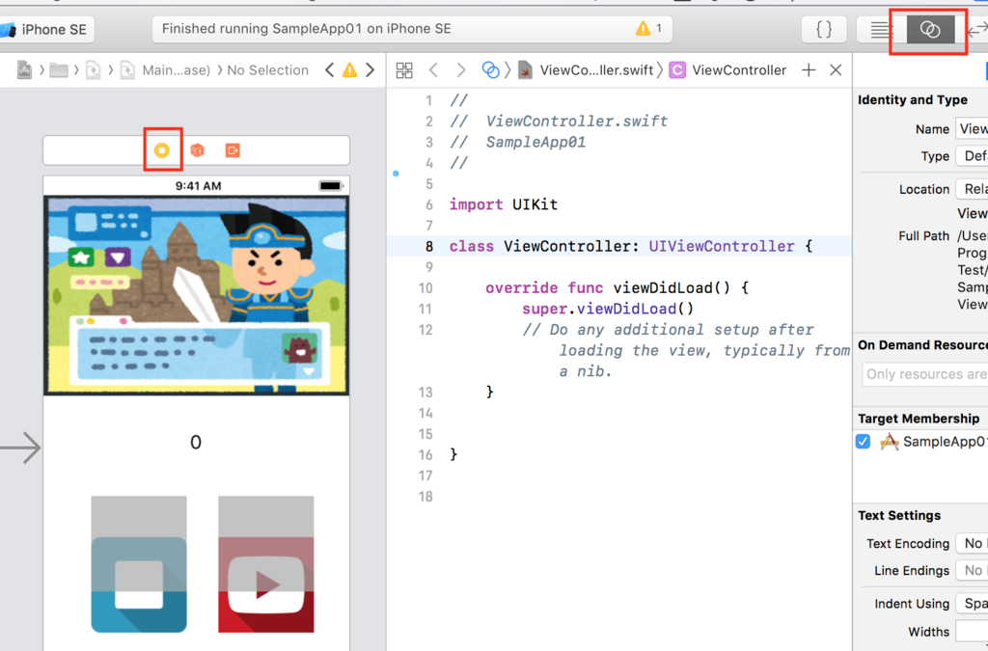
Task: Click the yellow warning icon in jump bar
Action: pos(349,69)
